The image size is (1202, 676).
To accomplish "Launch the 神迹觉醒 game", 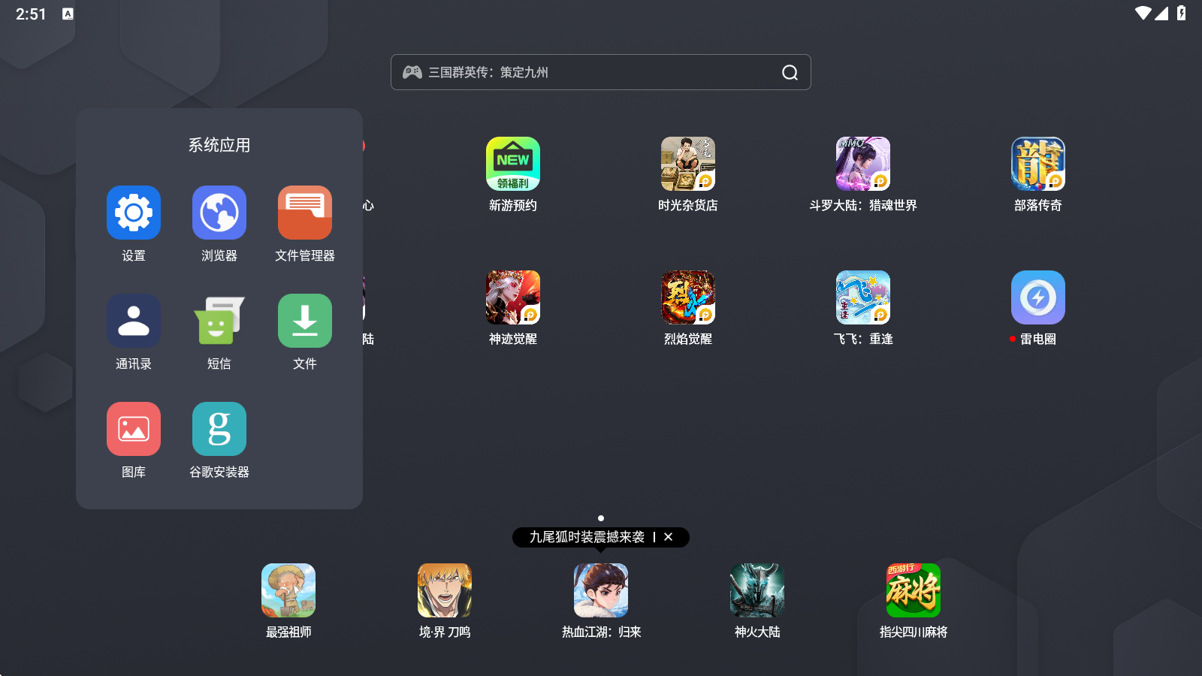I will (513, 297).
